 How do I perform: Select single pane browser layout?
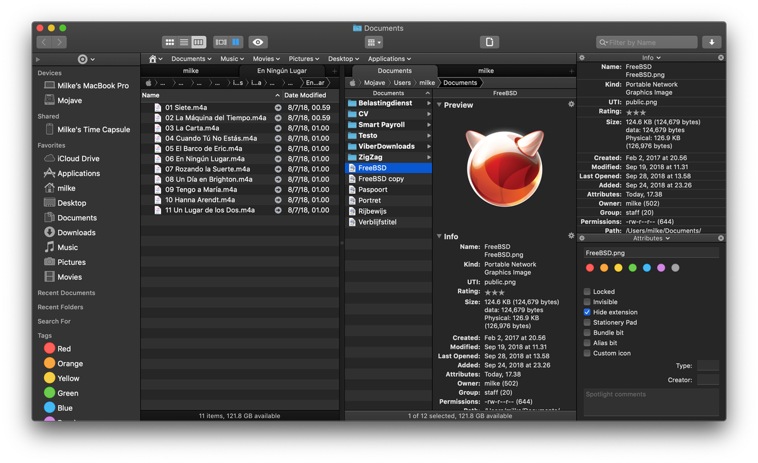pyautogui.click(x=220, y=42)
